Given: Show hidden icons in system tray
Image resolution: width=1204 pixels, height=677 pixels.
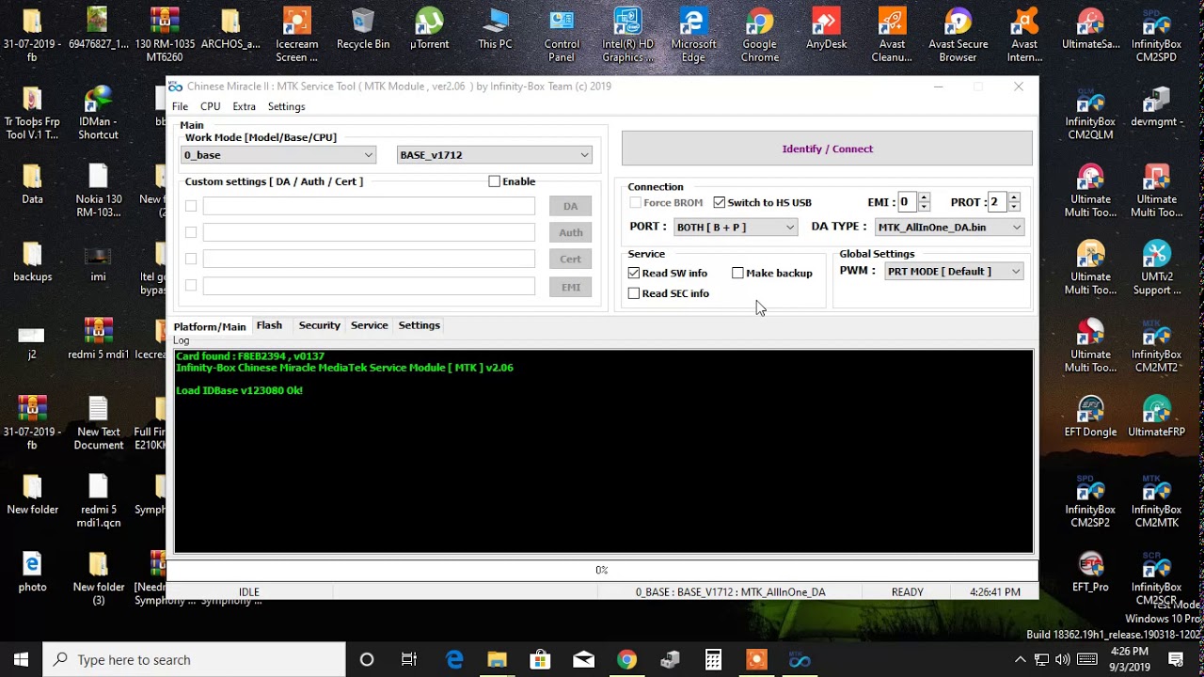Looking at the screenshot, I should tap(1021, 660).
